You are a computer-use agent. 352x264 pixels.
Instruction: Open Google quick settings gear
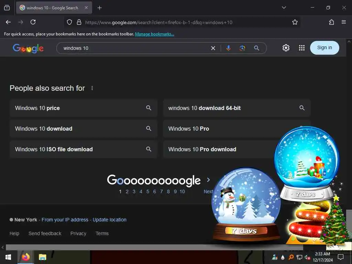(286, 48)
